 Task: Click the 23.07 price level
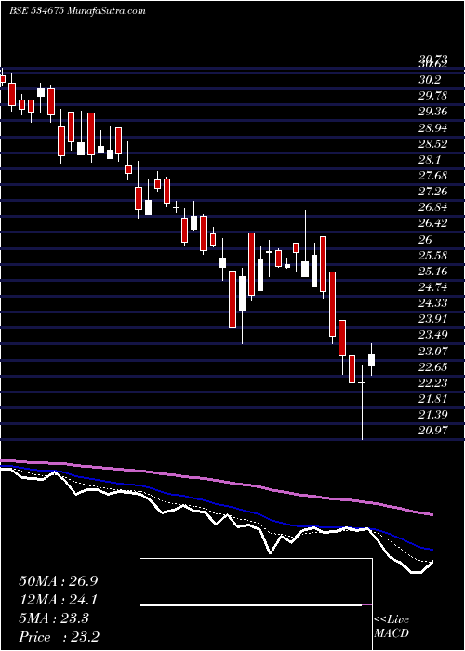pos(432,352)
